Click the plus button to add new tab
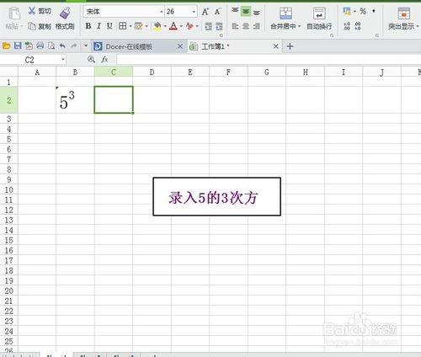The height and width of the screenshot is (357, 421). [x=290, y=46]
